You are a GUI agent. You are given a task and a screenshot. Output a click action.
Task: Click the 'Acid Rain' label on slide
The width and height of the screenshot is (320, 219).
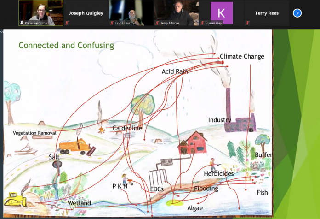pos(174,71)
